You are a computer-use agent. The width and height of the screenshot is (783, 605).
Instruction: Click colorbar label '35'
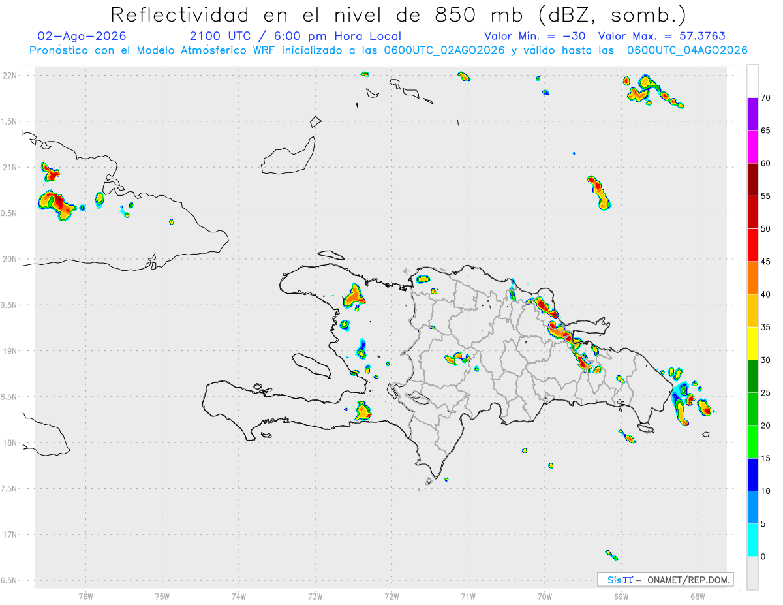click(x=766, y=327)
